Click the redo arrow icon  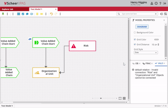(56, 14)
